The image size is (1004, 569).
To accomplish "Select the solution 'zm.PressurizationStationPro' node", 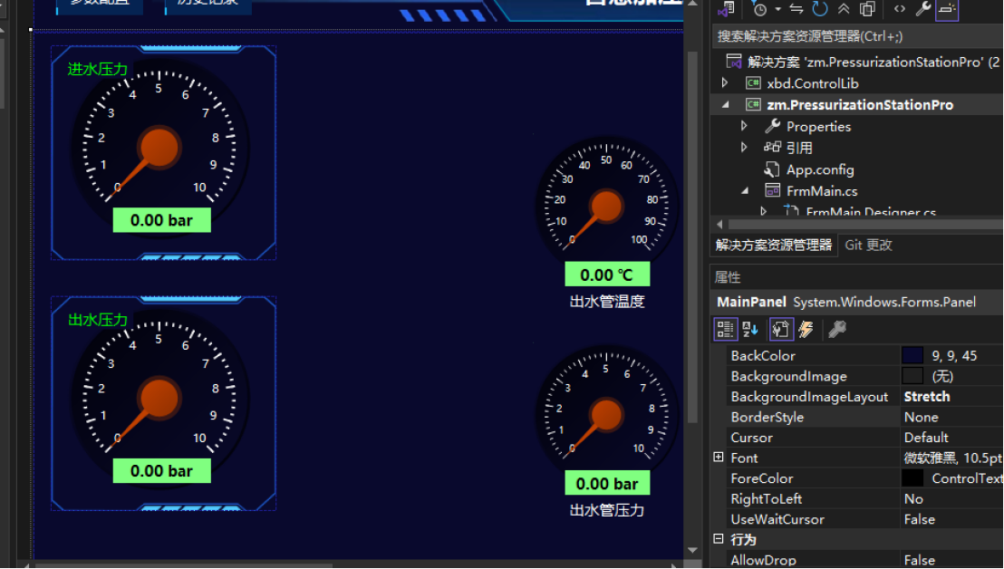I will pyautogui.click(x=864, y=63).
